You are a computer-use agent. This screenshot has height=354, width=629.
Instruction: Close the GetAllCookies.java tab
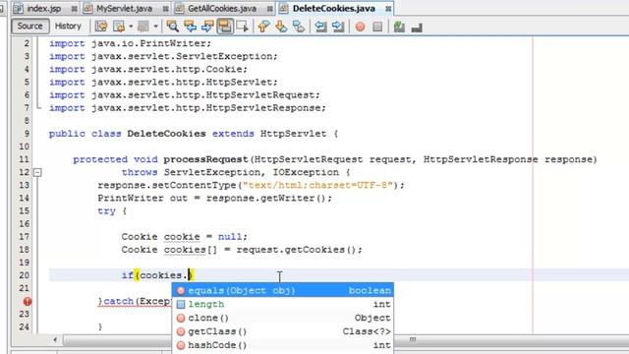click(x=270, y=9)
